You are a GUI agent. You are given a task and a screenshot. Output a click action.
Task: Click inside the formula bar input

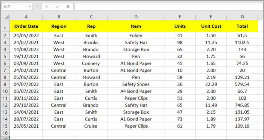click(x=168, y=7)
